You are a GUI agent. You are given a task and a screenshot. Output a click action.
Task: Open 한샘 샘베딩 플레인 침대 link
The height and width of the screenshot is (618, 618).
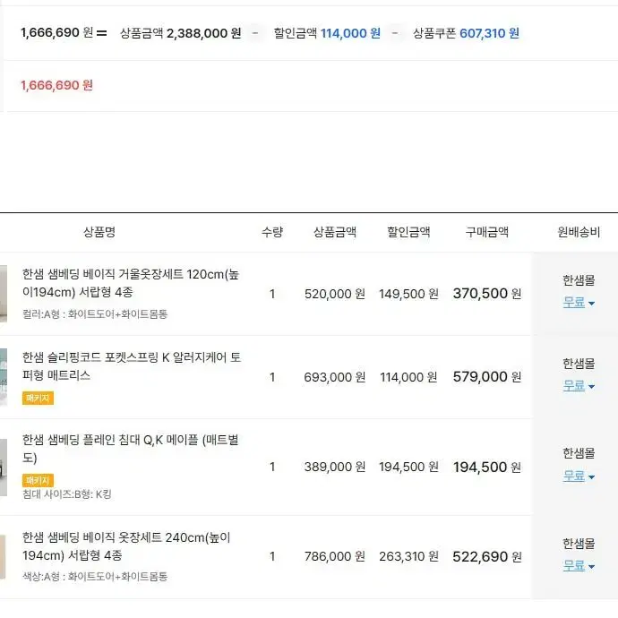tap(131, 449)
